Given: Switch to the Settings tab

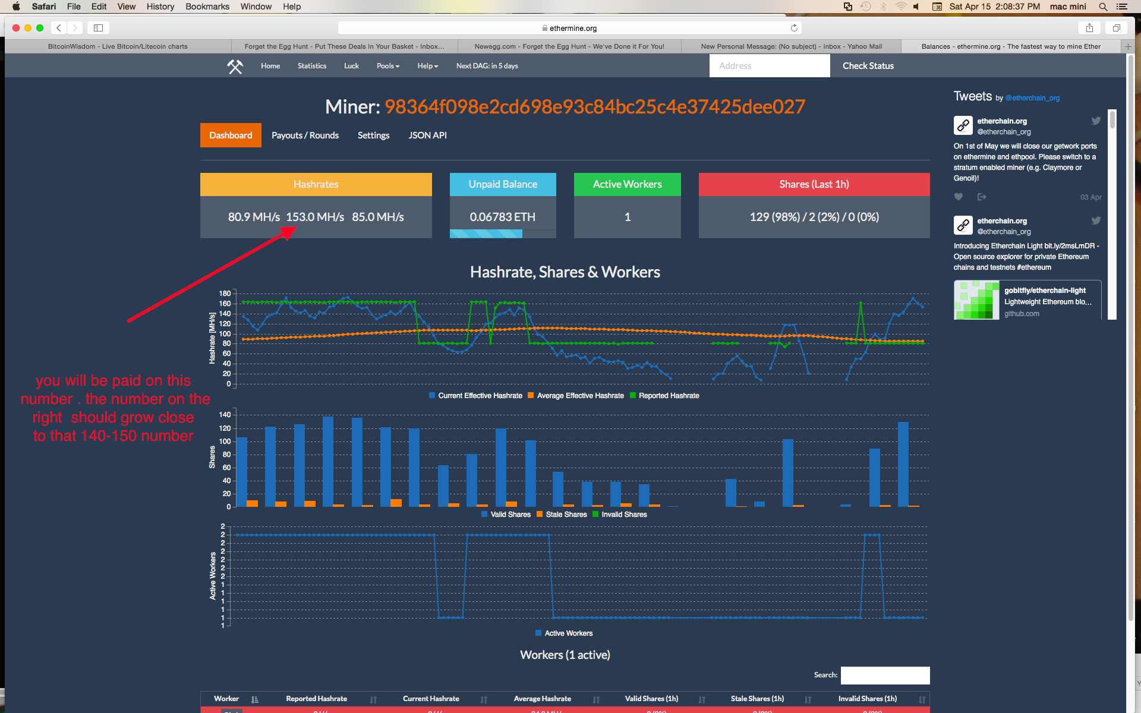Looking at the screenshot, I should pos(373,135).
